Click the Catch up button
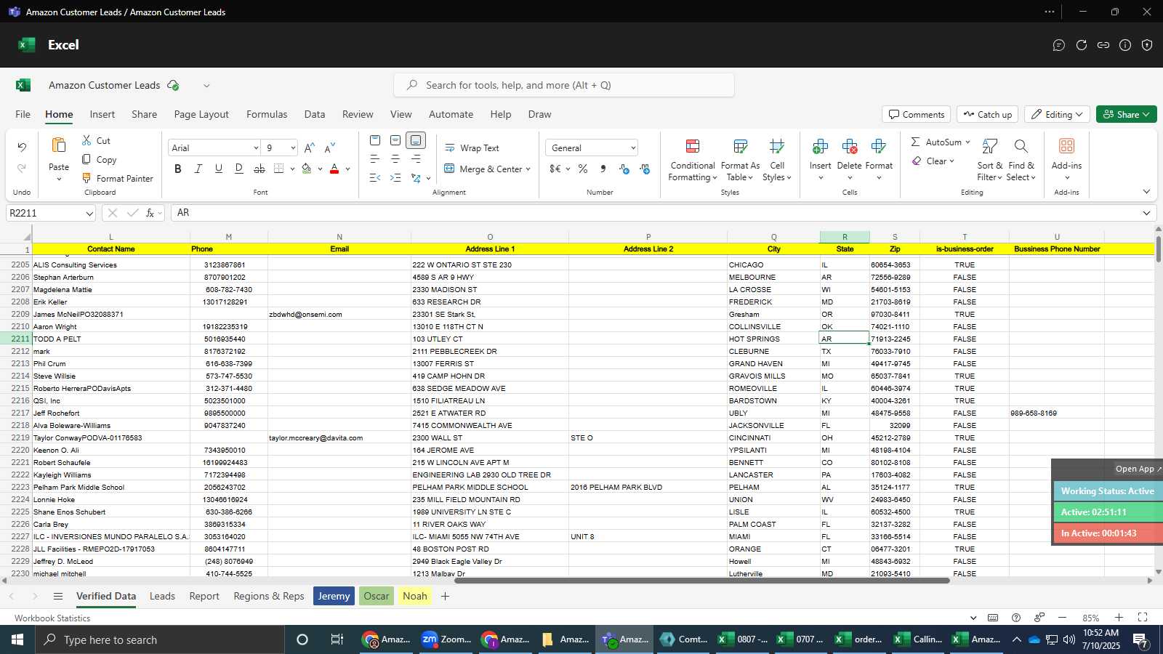Viewport: 1163px width, 654px height. (987, 114)
